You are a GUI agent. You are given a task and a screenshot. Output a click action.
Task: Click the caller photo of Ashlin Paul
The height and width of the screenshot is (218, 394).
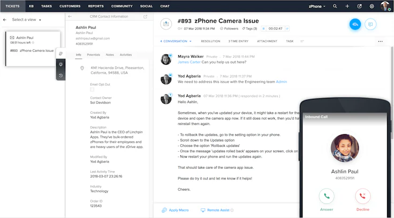coord(345,148)
